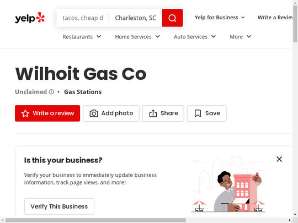This screenshot has height=223, width=298.
Task: Open the More categories dropdown
Action: (241, 36)
